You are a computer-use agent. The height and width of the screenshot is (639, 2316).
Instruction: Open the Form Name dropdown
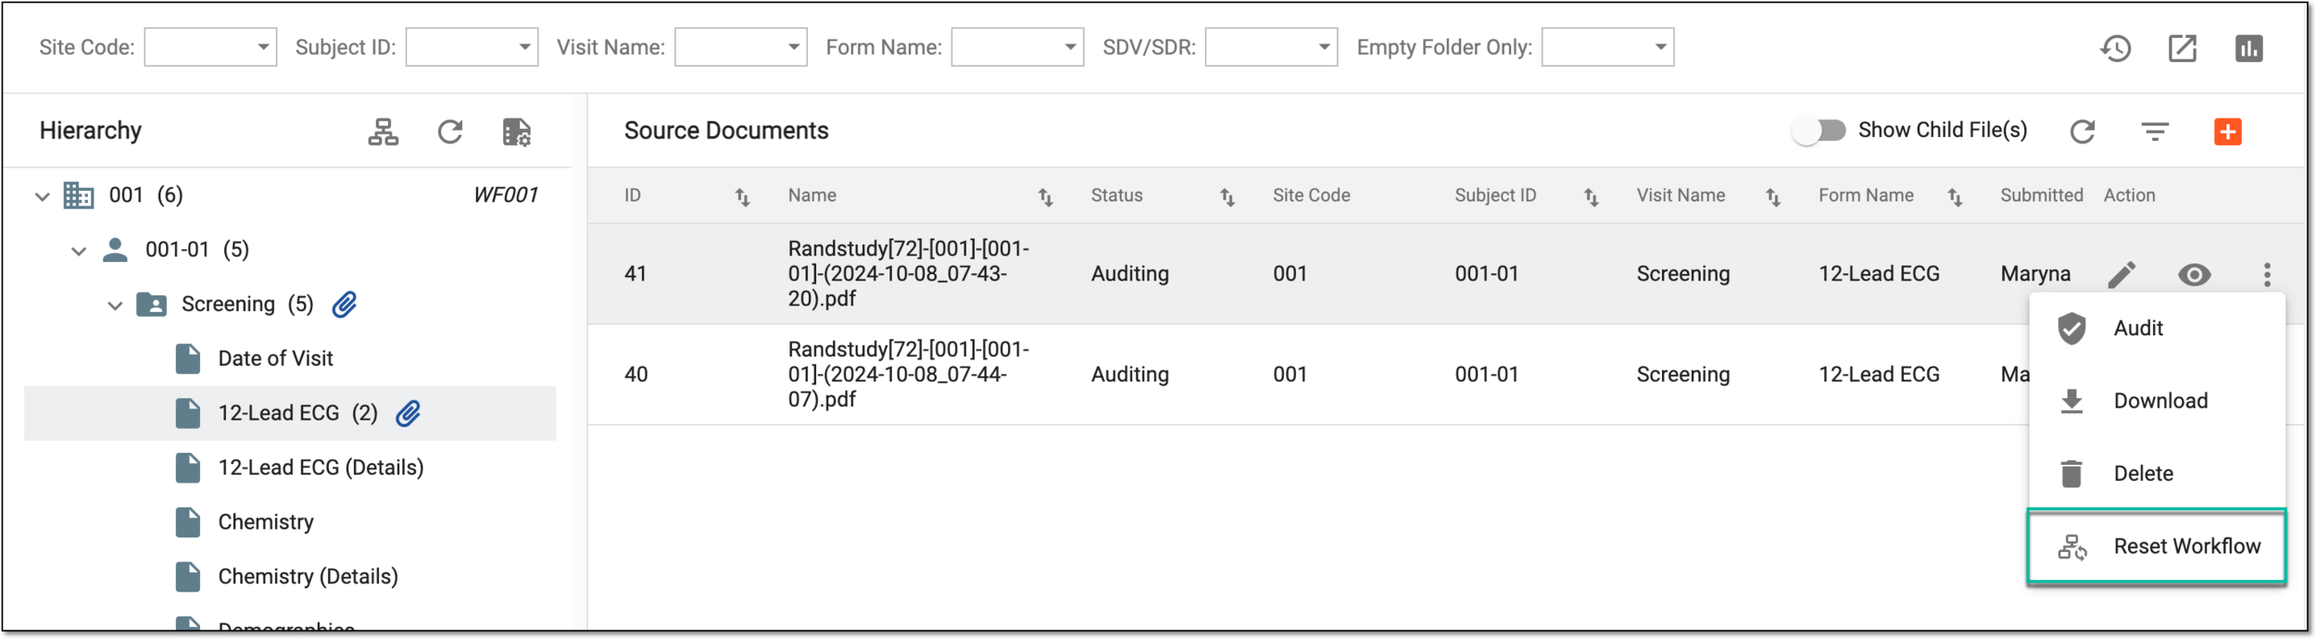pos(1017,47)
